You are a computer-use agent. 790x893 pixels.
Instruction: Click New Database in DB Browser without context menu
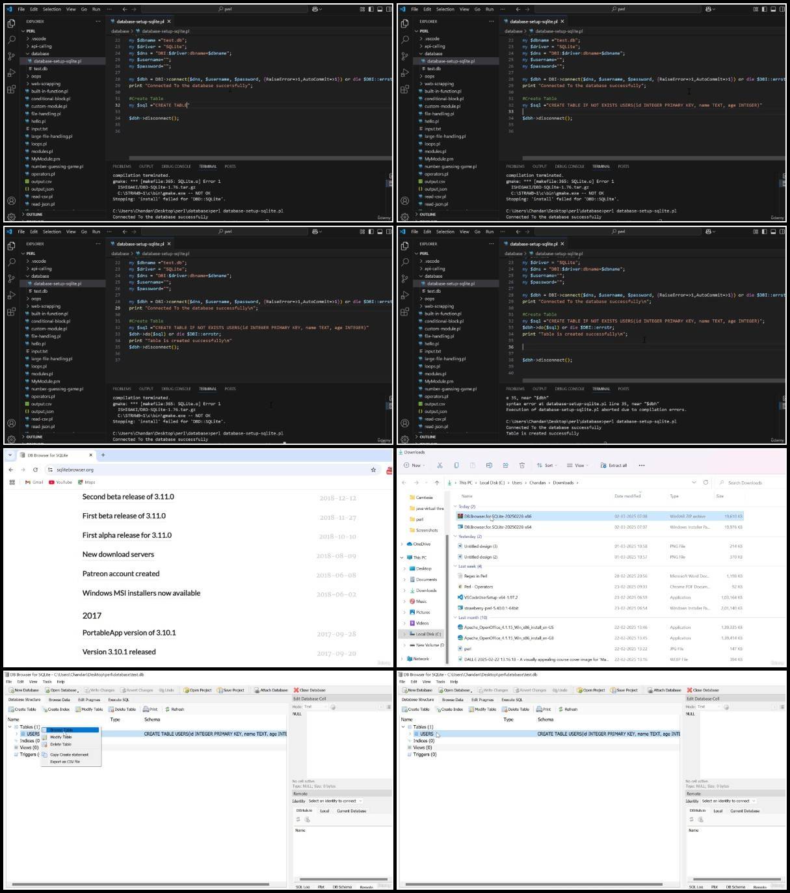[x=417, y=690]
